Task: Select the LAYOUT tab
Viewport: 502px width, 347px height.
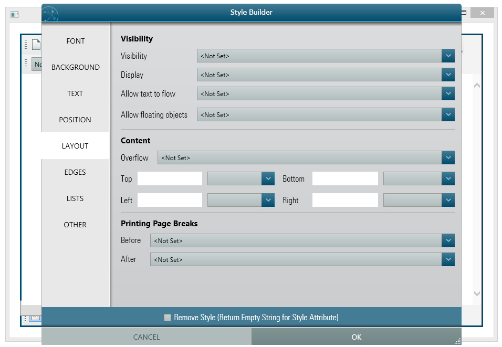Action: (x=75, y=146)
